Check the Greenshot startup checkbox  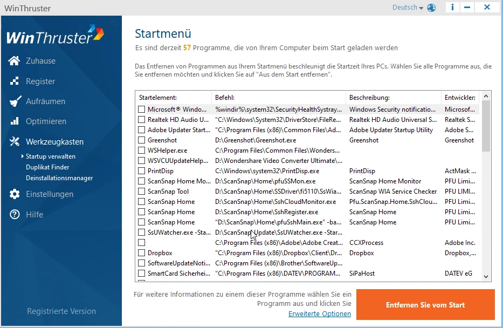point(141,140)
